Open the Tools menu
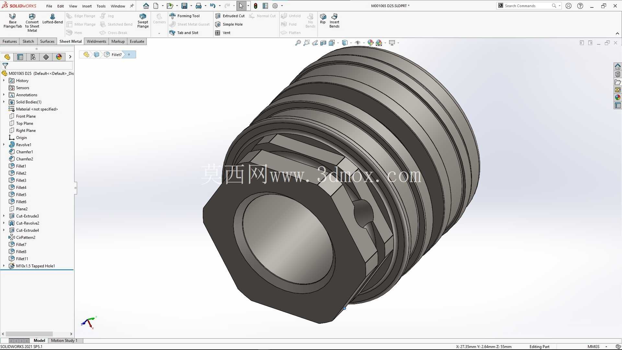622x350 pixels. pyautogui.click(x=101, y=6)
